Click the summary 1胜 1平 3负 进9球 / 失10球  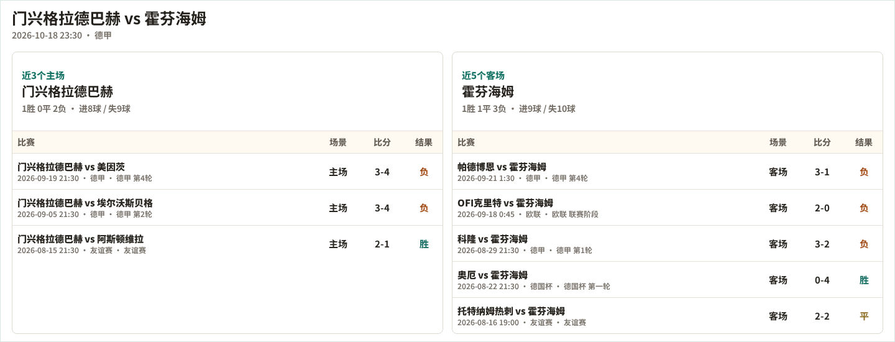518,109
